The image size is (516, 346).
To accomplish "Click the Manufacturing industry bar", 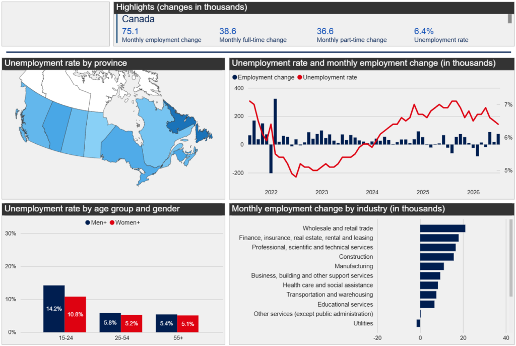I will pyautogui.click(x=432, y=266).
